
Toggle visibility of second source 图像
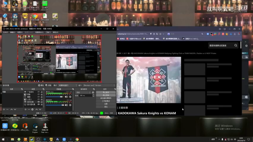tap(39, 94)
